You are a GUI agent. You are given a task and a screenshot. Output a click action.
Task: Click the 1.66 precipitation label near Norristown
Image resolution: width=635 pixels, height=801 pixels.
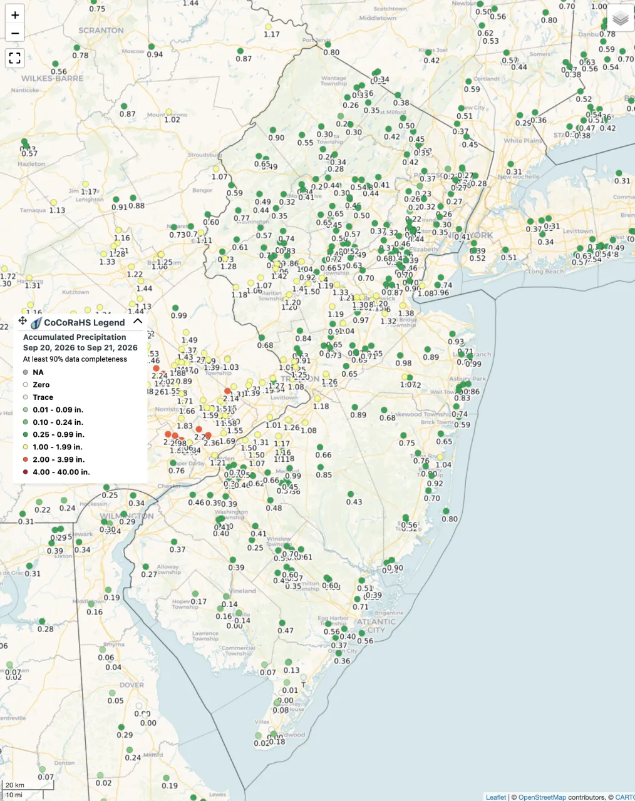[x=187, y=411]
